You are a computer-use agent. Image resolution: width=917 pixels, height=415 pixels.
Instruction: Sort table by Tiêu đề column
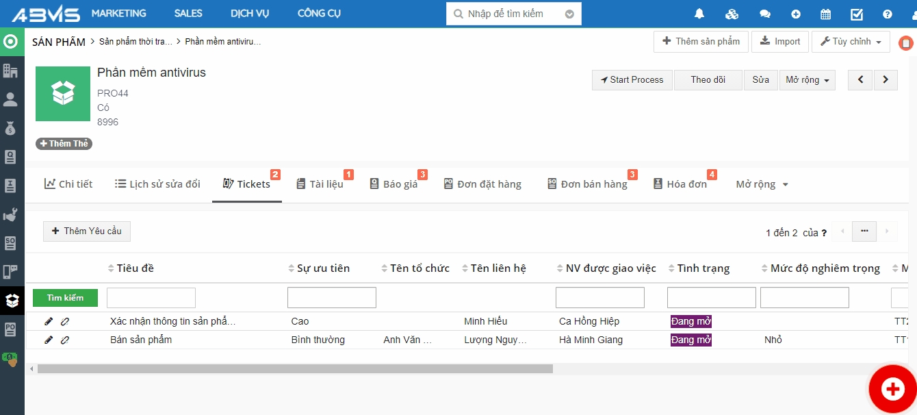[135, 268]
